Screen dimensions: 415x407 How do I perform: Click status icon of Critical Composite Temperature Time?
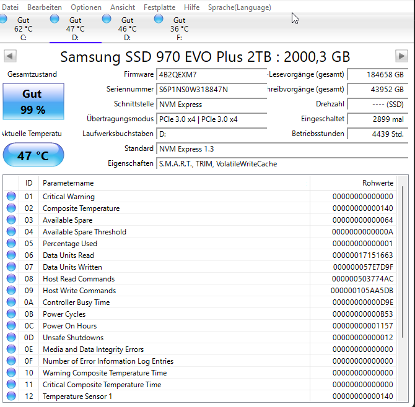pyautogui.click(x=11, y=385)
